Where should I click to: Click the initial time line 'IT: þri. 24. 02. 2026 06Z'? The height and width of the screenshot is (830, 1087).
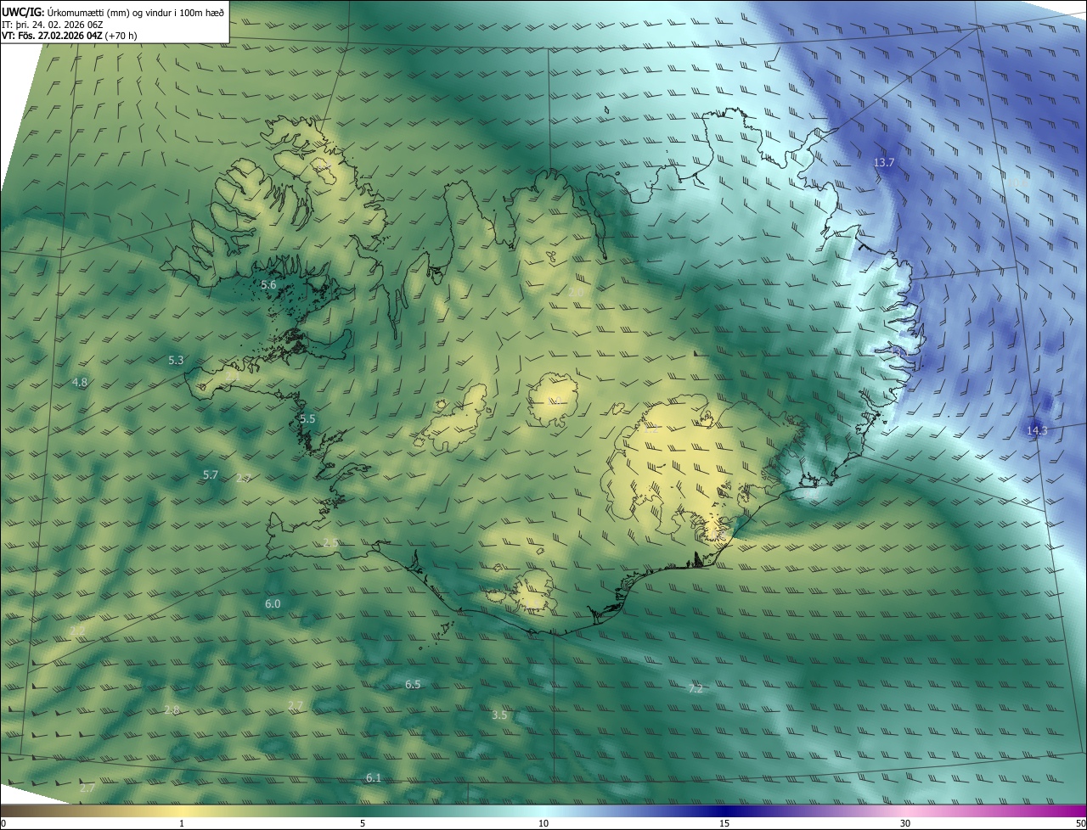click(52, 25)
